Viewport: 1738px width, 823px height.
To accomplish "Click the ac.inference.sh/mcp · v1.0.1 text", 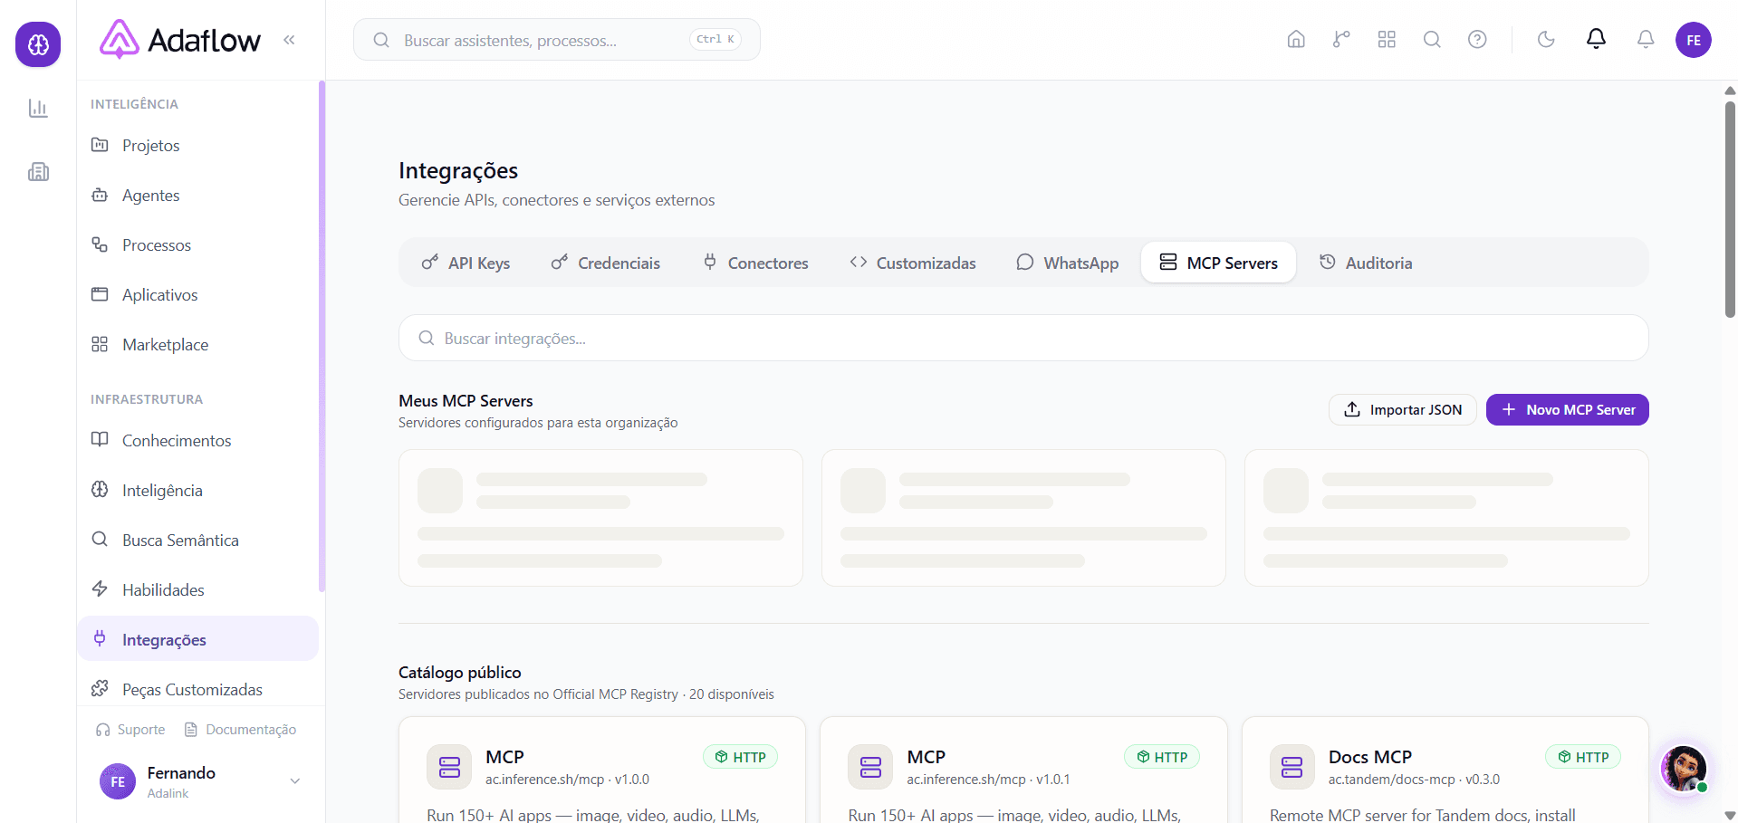I will coord(988,780).
